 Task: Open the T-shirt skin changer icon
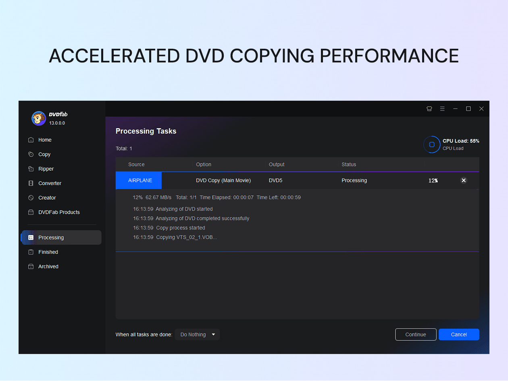pyautogui.click(x=429, y=109)
